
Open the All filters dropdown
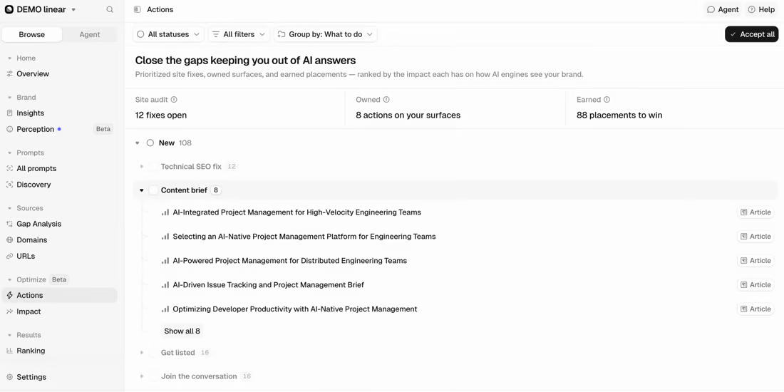coord(239,34)
